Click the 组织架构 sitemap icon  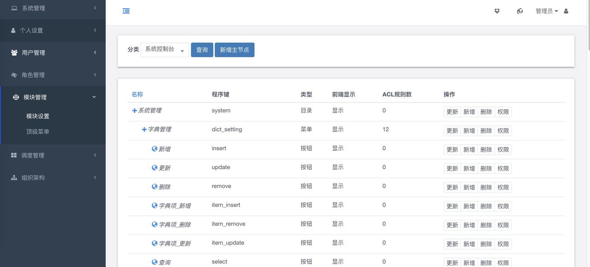13,177
